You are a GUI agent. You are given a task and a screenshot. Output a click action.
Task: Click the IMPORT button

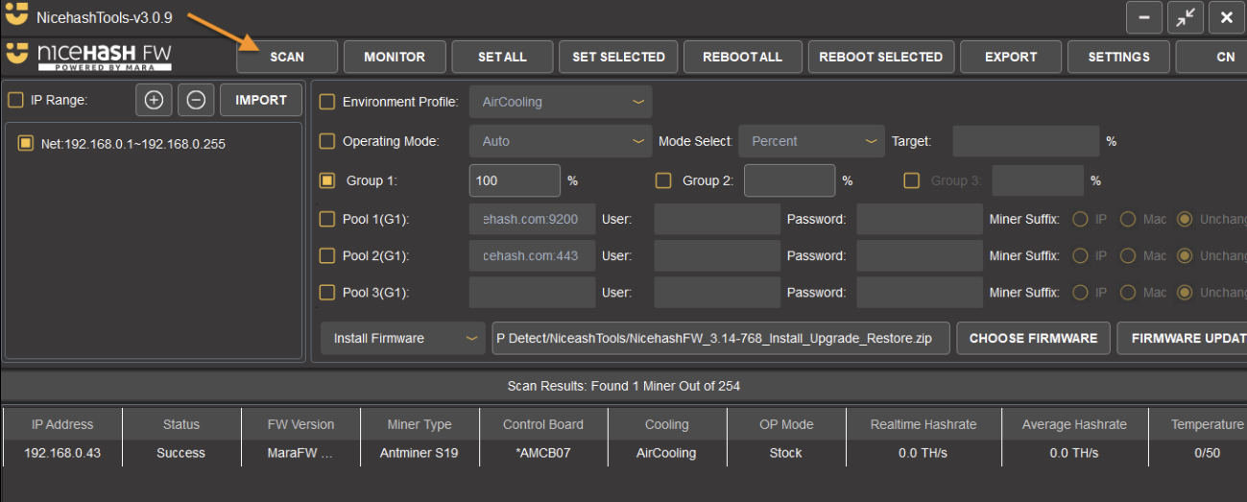261,100
